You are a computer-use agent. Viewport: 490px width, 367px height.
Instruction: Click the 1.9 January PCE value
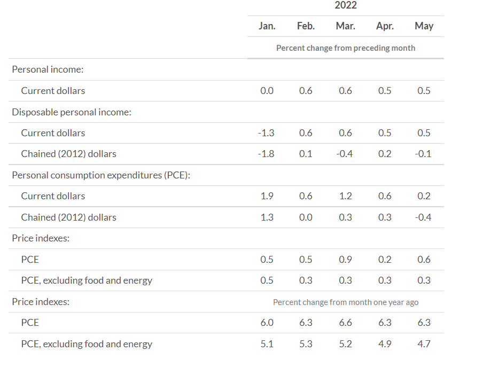point(267,196)
